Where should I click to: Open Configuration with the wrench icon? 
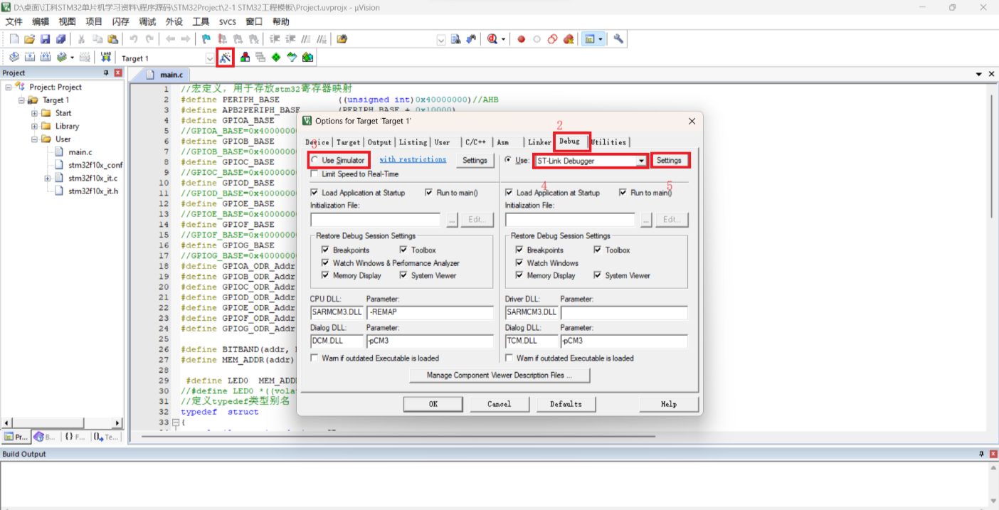click(619, 39)
